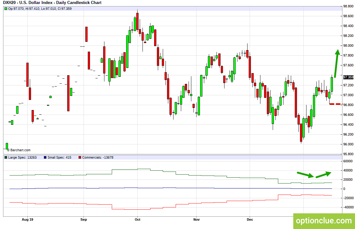Click the 96.400 price axis label
Screen dimensions: 355x229
(x=348, y=124)
